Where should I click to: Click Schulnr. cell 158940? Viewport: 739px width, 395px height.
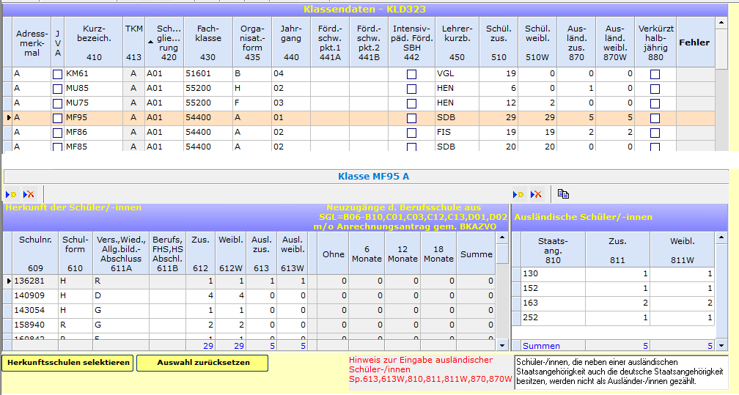pyautogui.click(x=35, y=325)
